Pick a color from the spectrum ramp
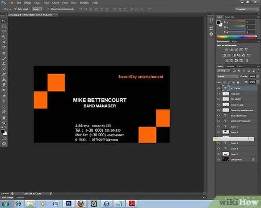This screenshot has height=208, width=261. coord(237,37)
